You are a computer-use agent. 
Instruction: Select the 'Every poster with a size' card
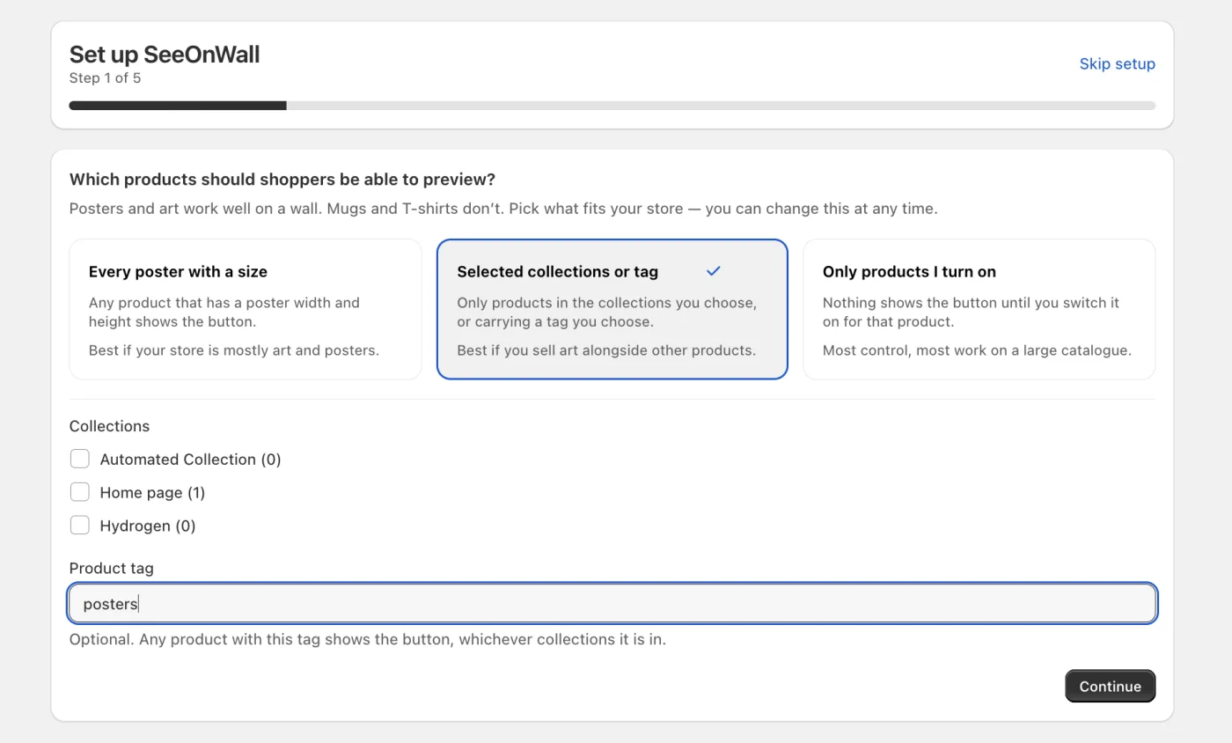pos(246,309)
